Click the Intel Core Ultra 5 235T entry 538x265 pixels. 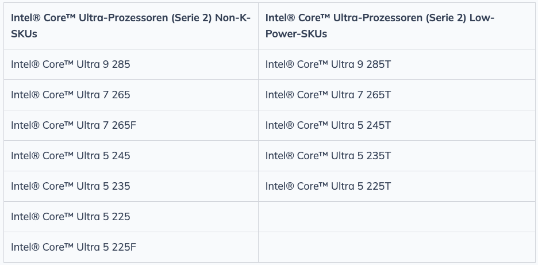click(328, 156)
